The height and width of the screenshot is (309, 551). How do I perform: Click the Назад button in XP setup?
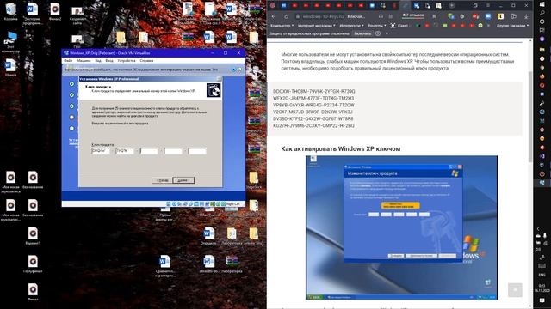pyautogui.click(x=162, y=180)
